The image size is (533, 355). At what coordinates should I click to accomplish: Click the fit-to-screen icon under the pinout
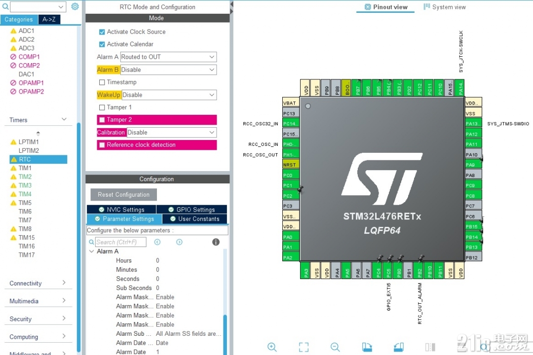pyautogui.click(x=304, y=347)
